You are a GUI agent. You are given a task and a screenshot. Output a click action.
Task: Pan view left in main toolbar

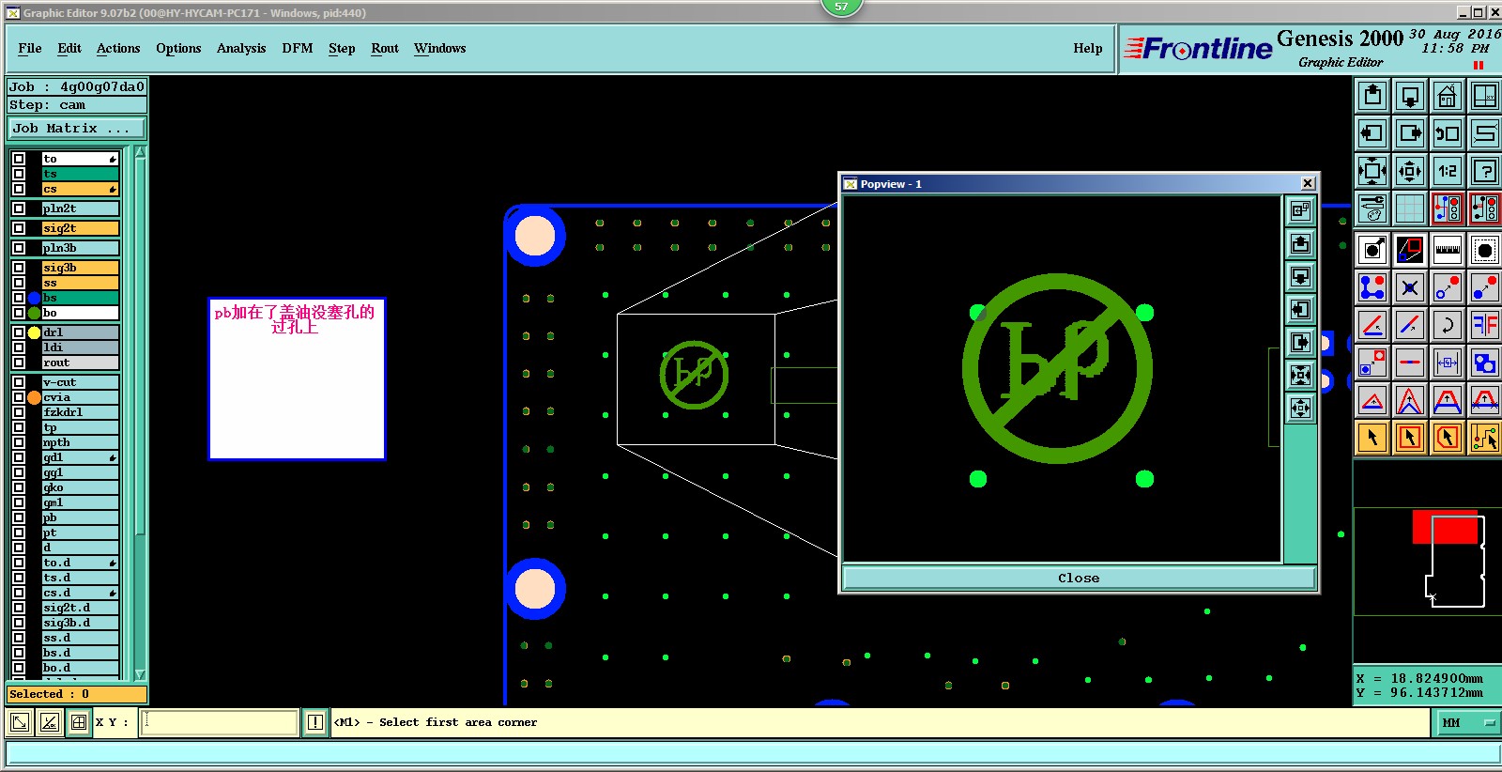[1372, 133]
